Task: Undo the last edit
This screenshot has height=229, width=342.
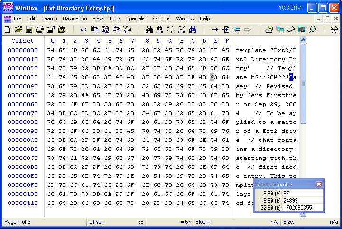Action: pos(83,29)
